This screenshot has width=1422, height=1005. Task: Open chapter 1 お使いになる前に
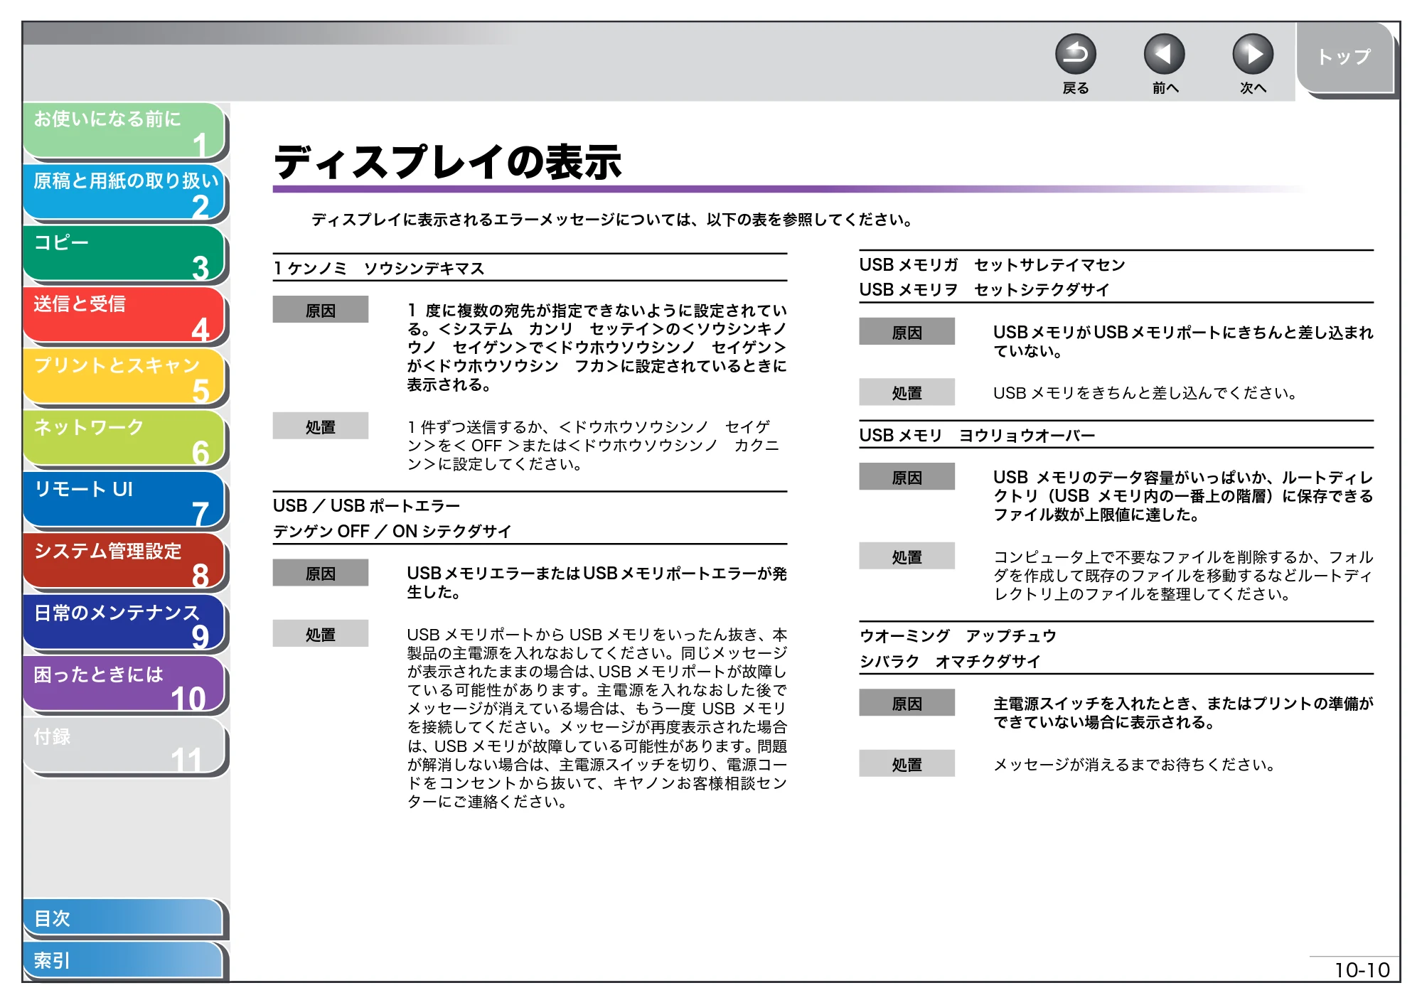click(x=124, y=130)
